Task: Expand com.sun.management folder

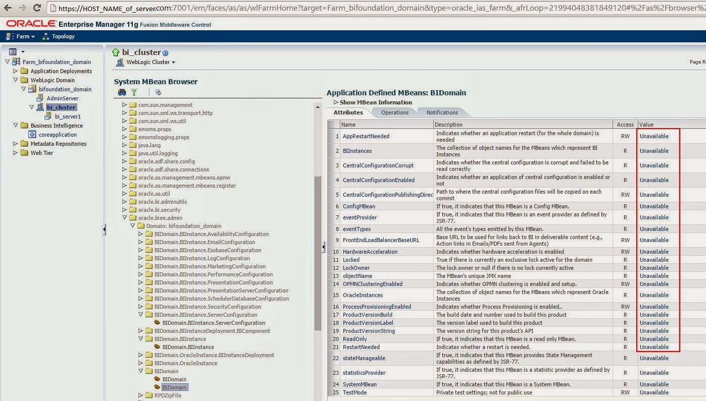Action: (x=124, y=105)
